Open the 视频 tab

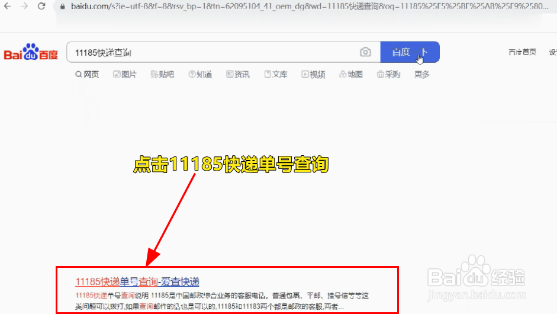(x=313, y=74)
